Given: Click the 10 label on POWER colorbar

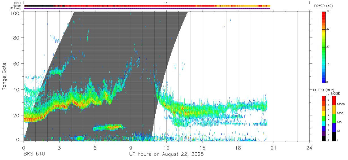Looking at the screenshot, I should click(328, 65).
